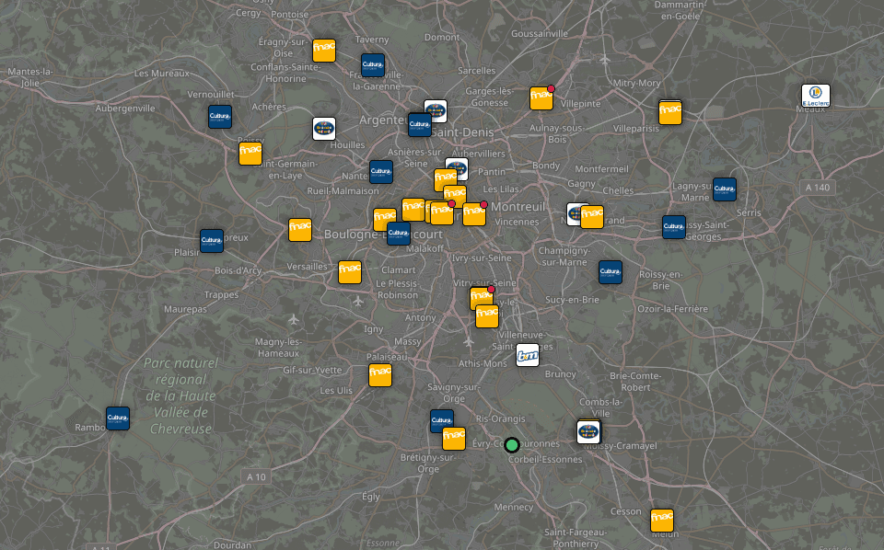This screenshot has width=884, height=550.
Task: Click the white oval-logo marker left of Pantin
Action: (458, 167)
